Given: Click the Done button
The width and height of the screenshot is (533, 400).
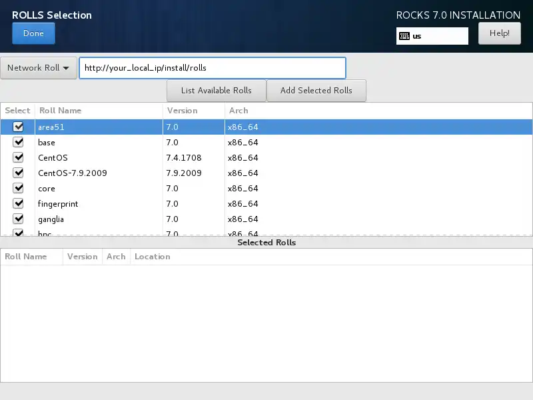Looking at the screenshot, I should click(33, 33).
